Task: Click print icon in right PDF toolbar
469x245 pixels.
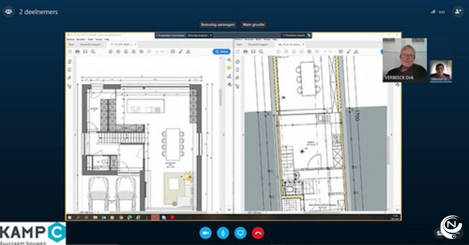Action: click(x=245, y=52)
